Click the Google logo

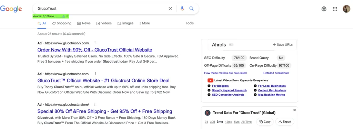point(11,9)
